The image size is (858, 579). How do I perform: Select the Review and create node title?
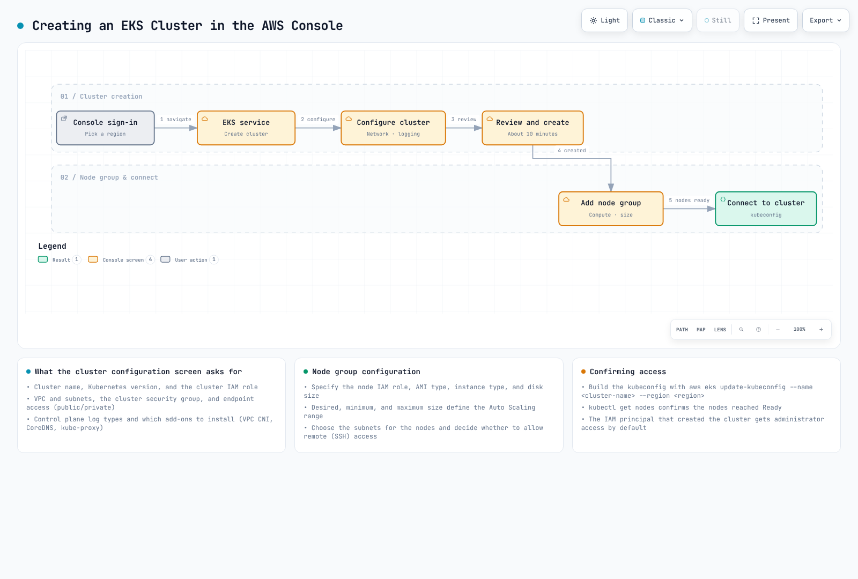tap(532, 123)
